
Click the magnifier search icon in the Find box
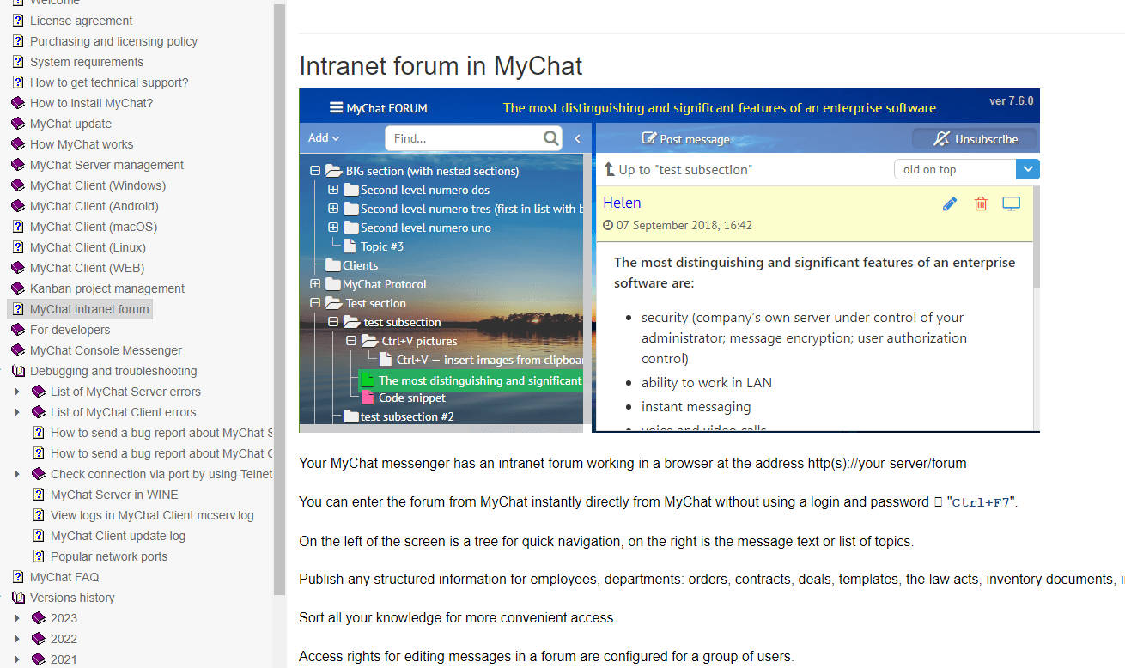click(551, 138)
